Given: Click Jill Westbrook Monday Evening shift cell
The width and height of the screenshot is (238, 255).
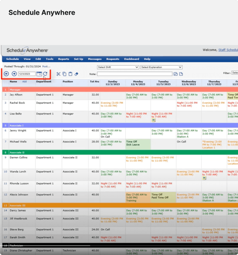Looking at the screenshot, I should point(138,221).
